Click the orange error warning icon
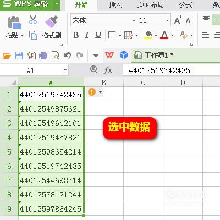Image resolution: width=220 pixels, height=220 pixels. click(x=92, y=92)
